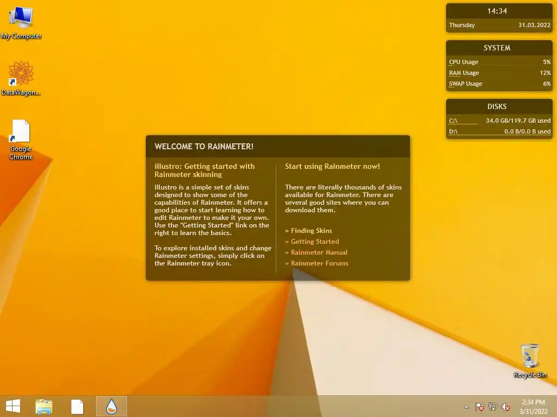
Task: Open the Windows Start button
Action: (13, 406)
